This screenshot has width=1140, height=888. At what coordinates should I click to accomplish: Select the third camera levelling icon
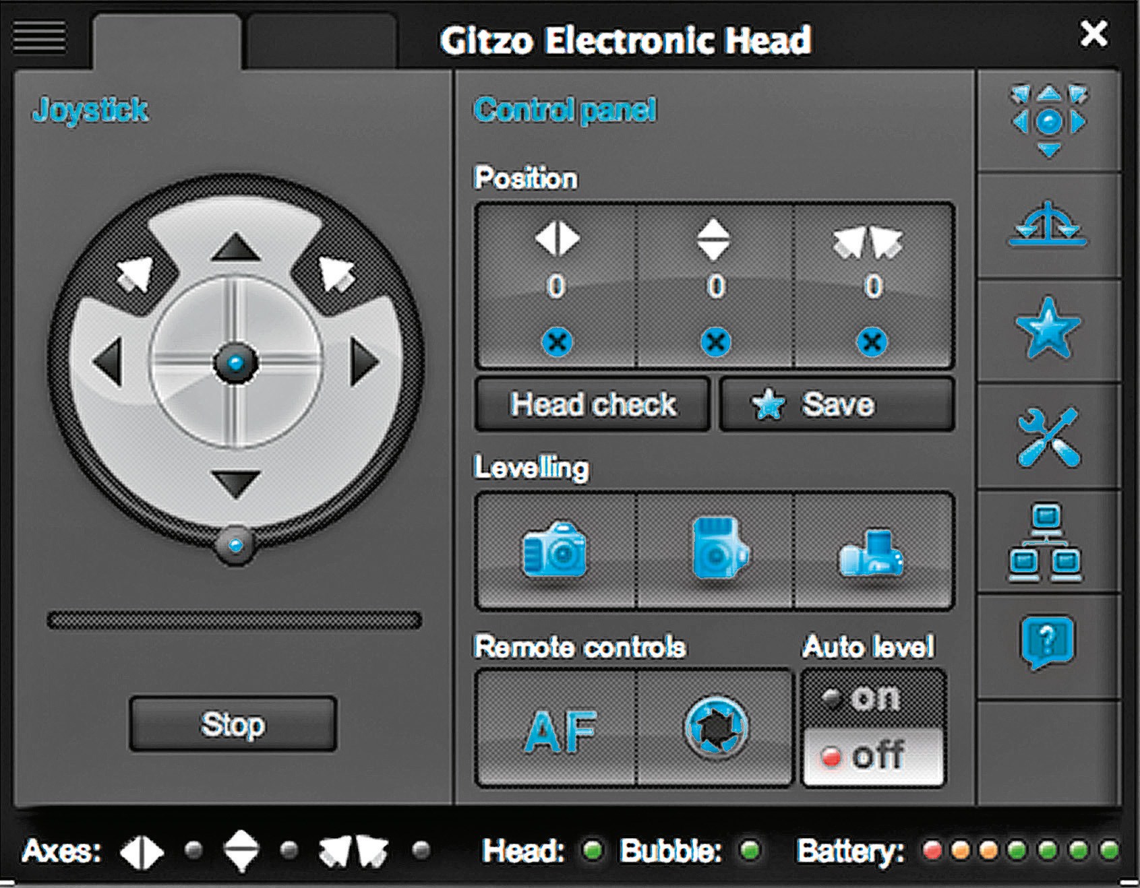pyautogui.click(x=870, y=552)
